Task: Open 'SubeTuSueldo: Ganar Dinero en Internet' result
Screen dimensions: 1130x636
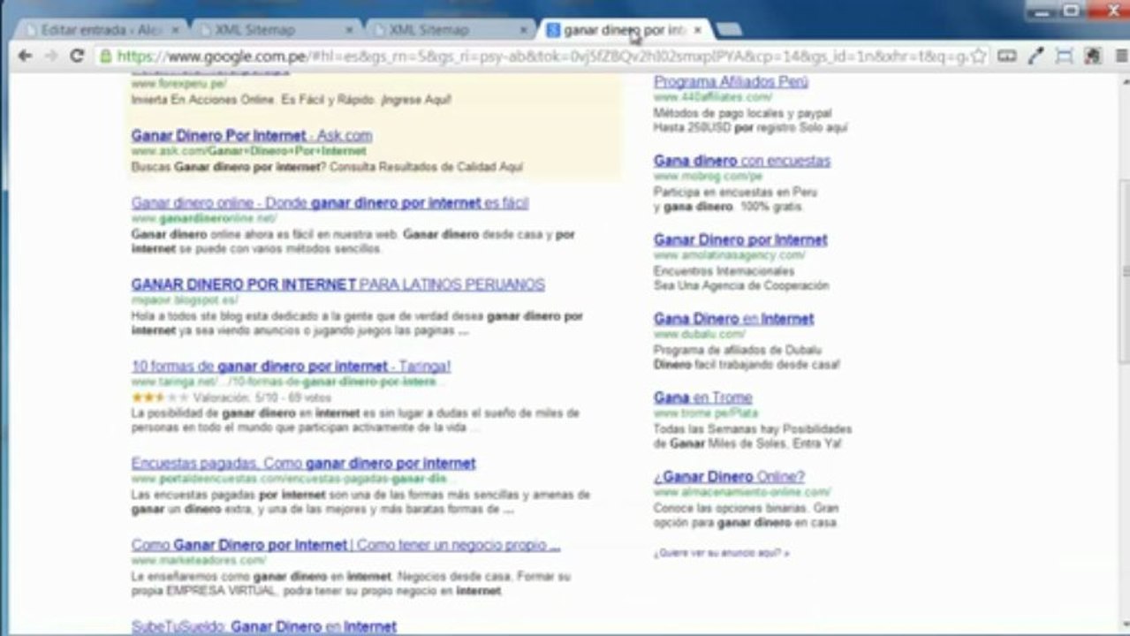Action: (263, 626)
